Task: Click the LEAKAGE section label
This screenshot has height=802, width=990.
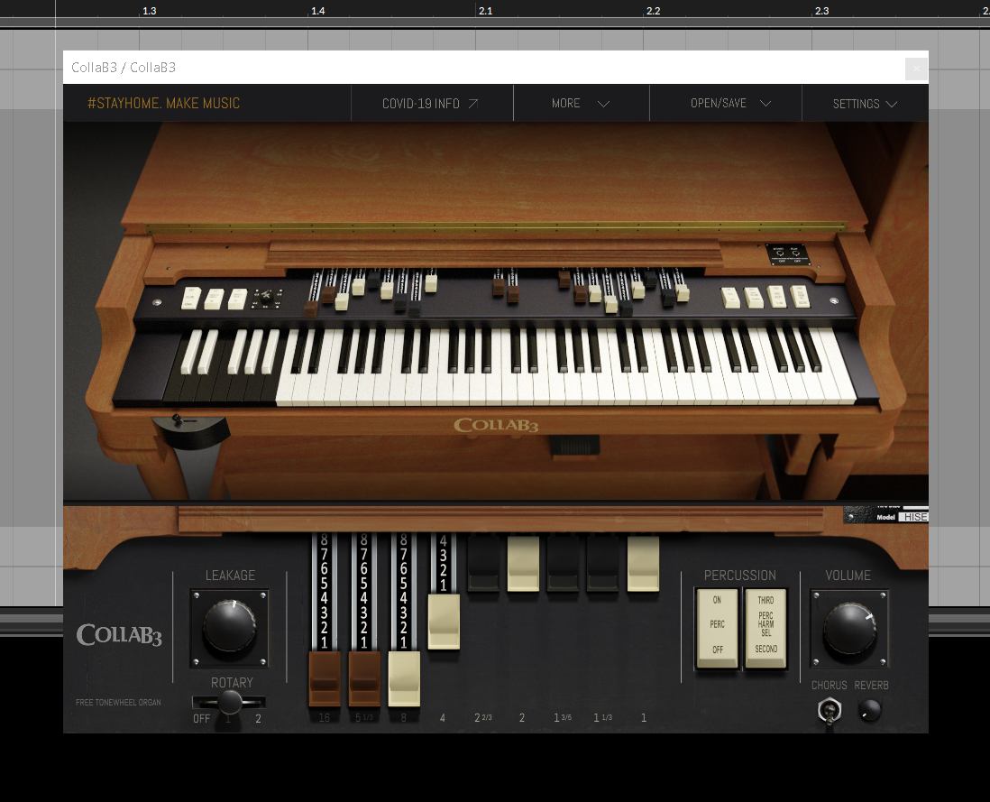Action: point(230,576)
